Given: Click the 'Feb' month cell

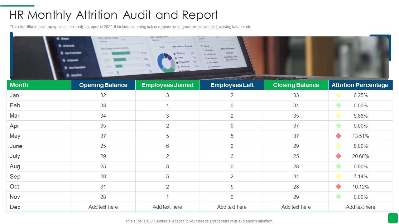Looking at the screenshot, I should pos(39,105).
